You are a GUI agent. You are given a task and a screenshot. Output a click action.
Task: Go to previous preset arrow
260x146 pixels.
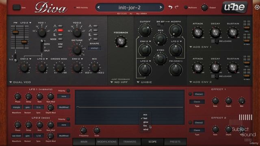pyautogui.click(x=99, y=7)
